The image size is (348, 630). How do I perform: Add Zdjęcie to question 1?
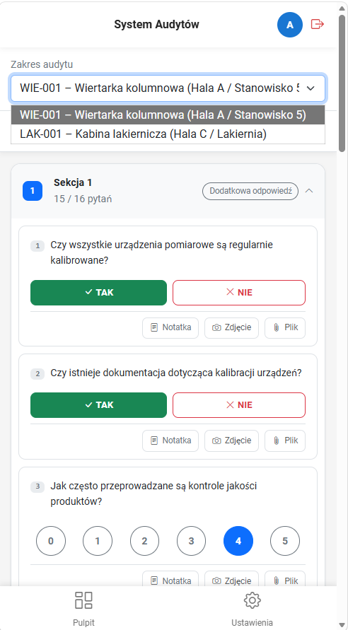click(x=231, y=328)
